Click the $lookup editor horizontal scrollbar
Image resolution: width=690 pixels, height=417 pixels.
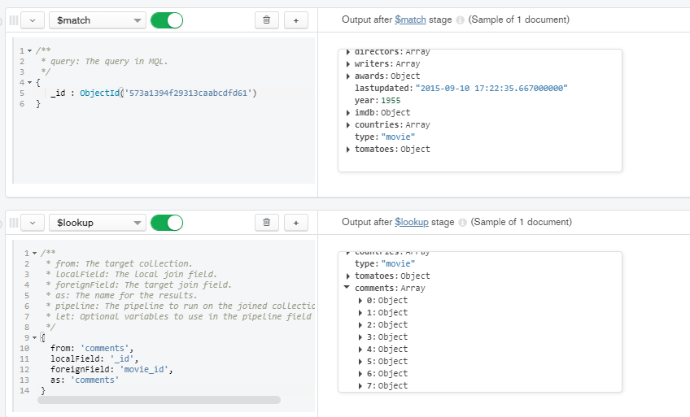pos(159,400)
